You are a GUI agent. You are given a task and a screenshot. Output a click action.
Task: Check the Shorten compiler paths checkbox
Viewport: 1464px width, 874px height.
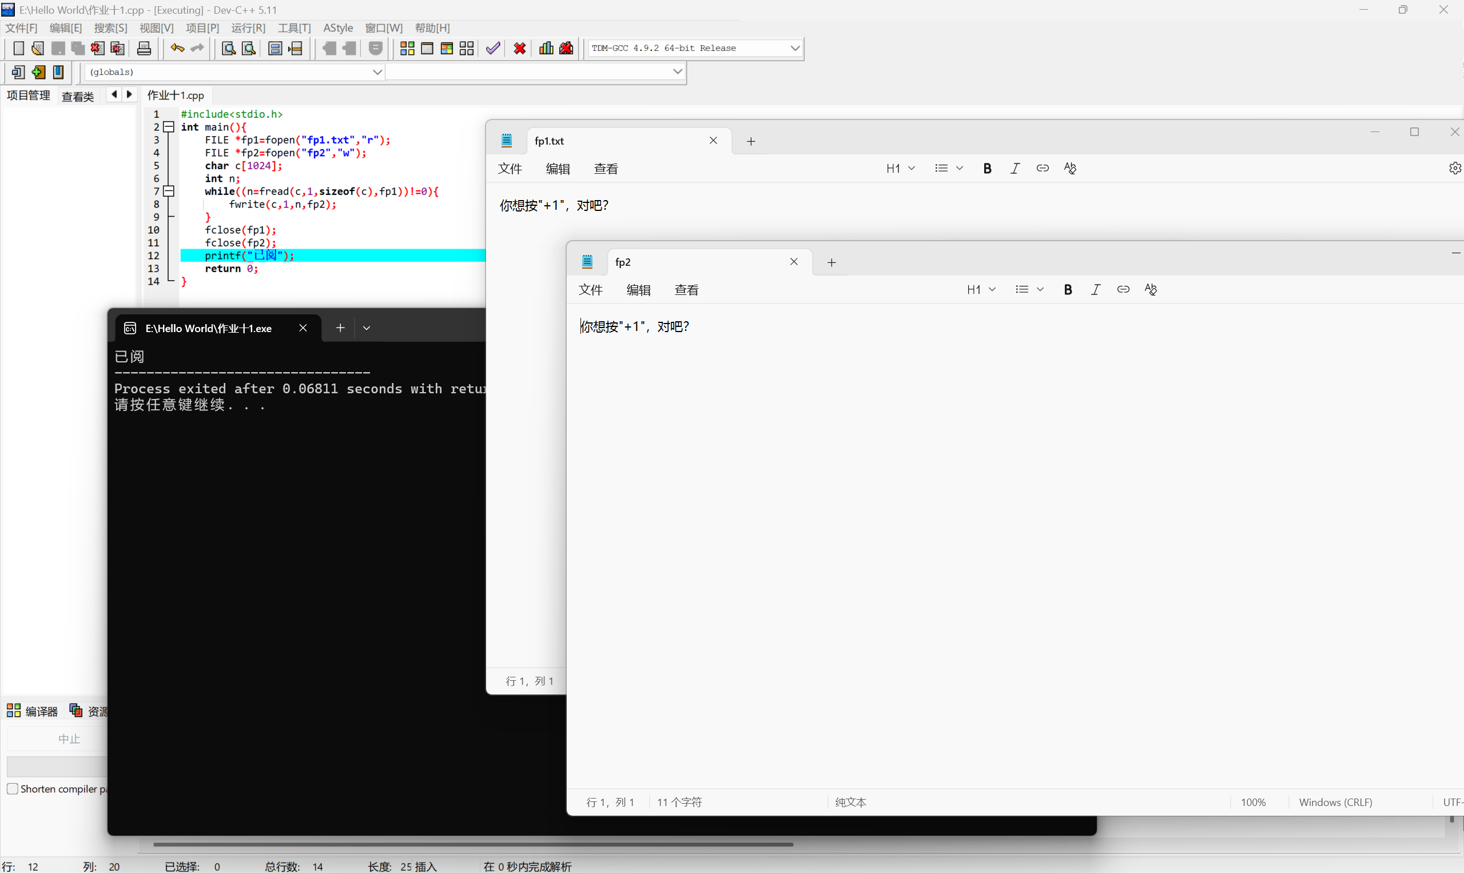click(13, 789)
